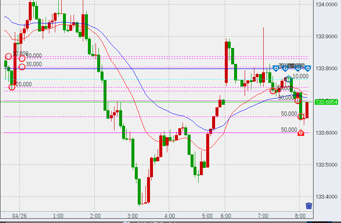Select red circle left of 10,000 label
Image resolution: width=341 pixels, height=223 pixels.
click(x=8, y=56)
